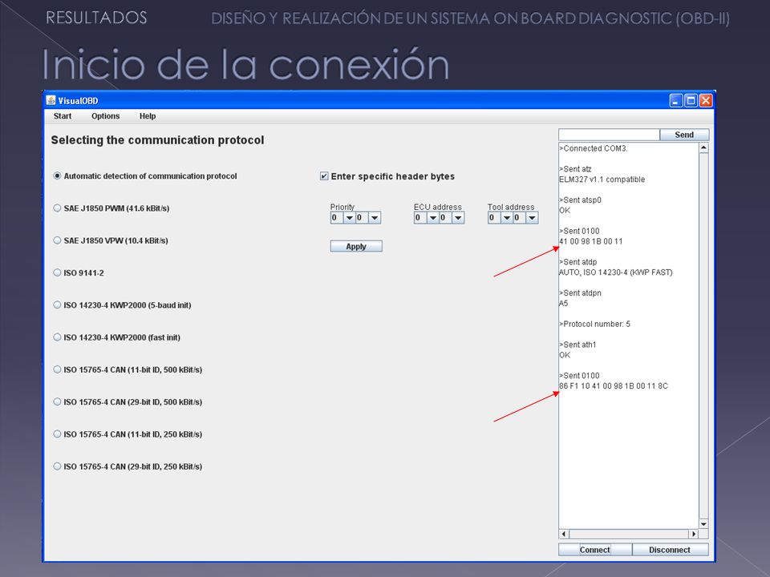Open the Options menu
The width and height of the screenshot is (770, 577).
pyautogui.click(x=106, y=116)
